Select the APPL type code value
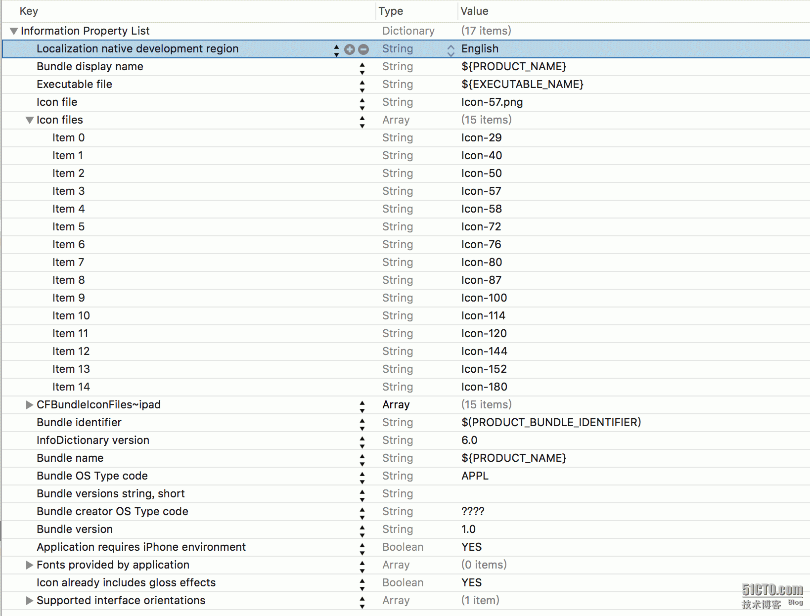This screenshot has height=616, width=810. 475,476
